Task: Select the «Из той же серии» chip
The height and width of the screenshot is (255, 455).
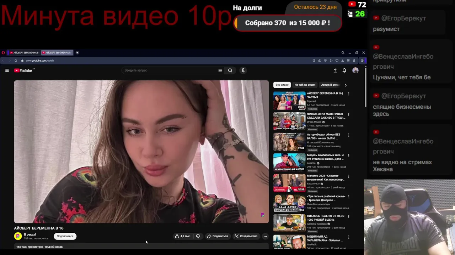Action: [x=305, y=85]
